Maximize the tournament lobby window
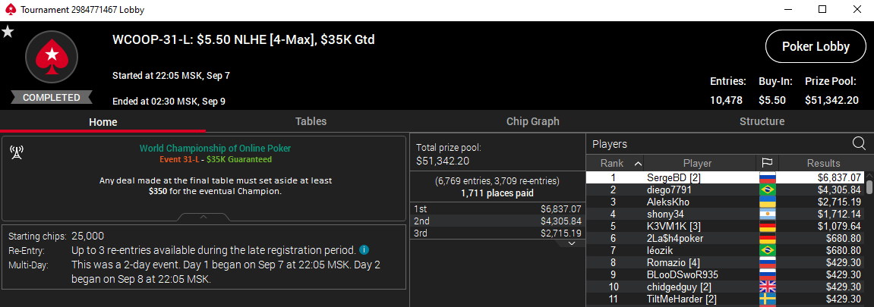 tap(822, 9)
